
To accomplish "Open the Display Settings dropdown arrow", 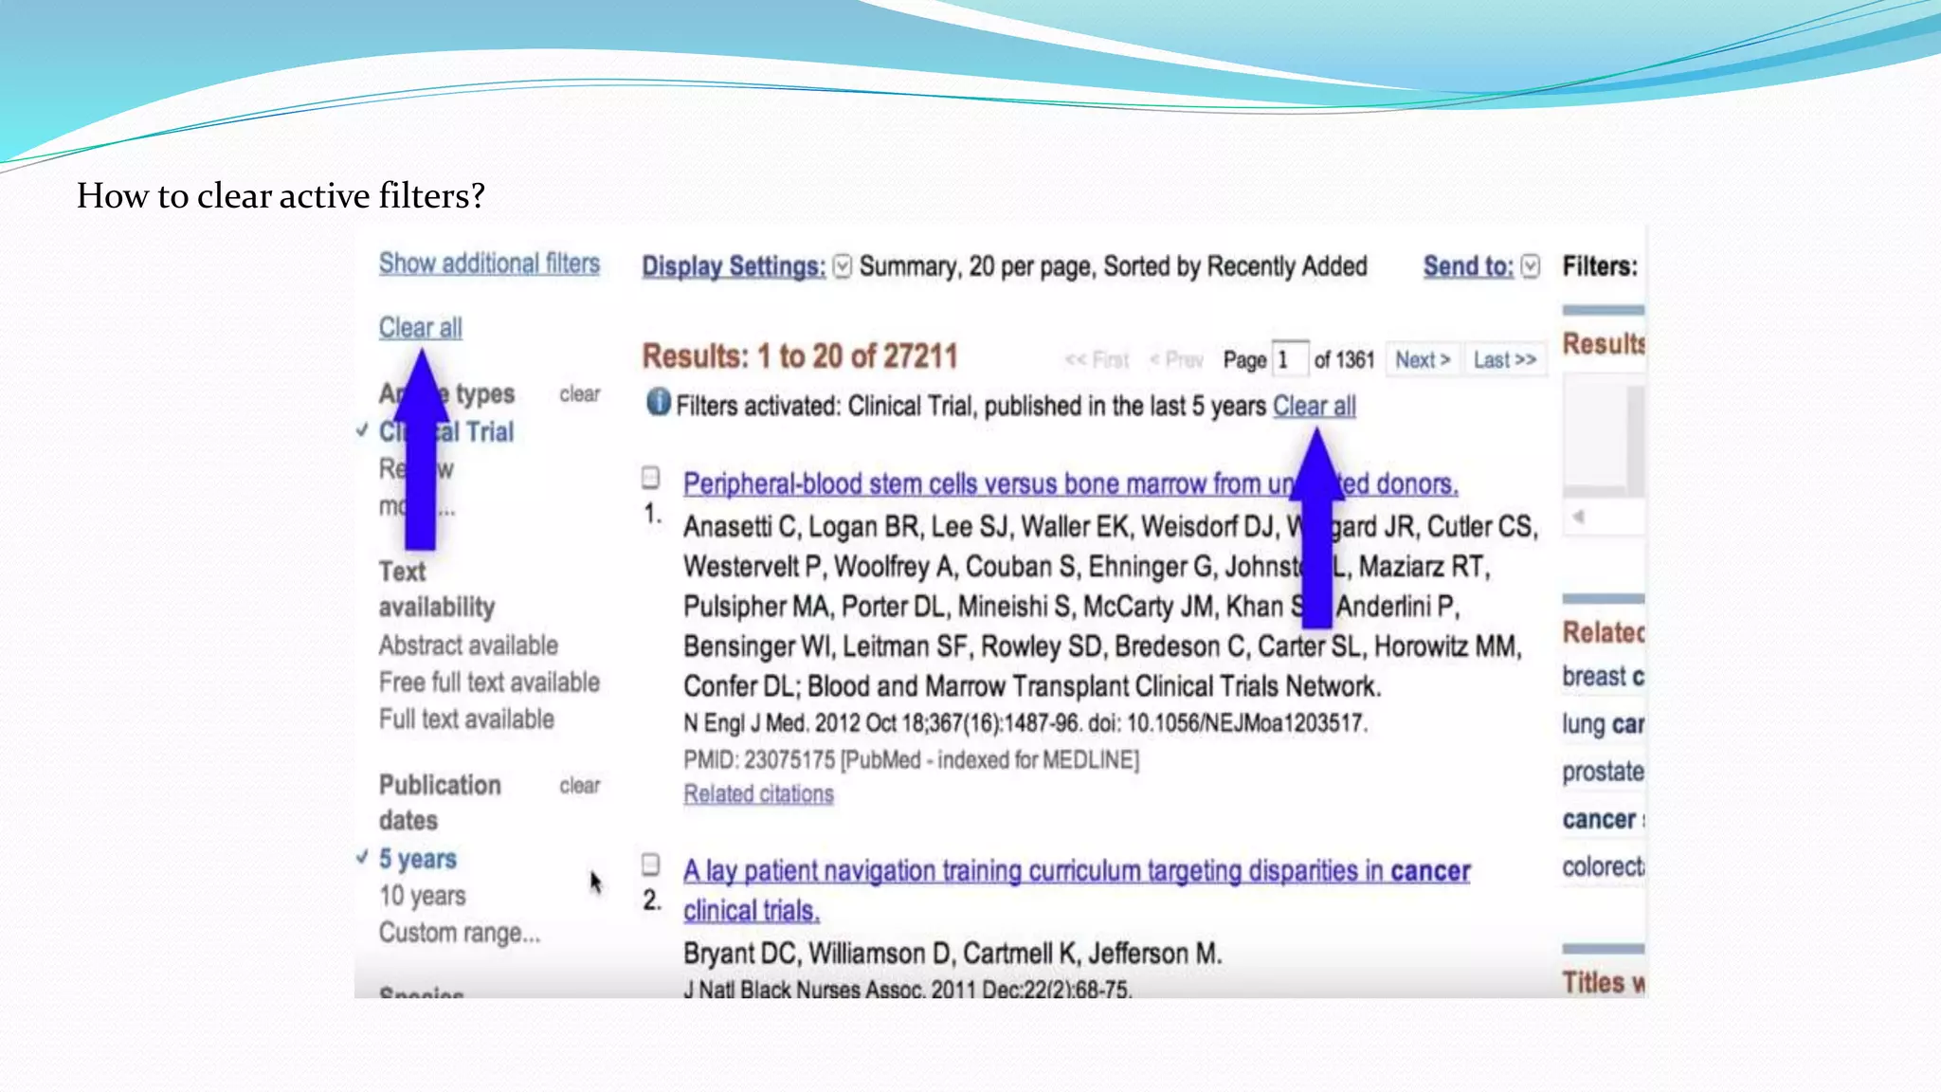I will click(843, 266).
